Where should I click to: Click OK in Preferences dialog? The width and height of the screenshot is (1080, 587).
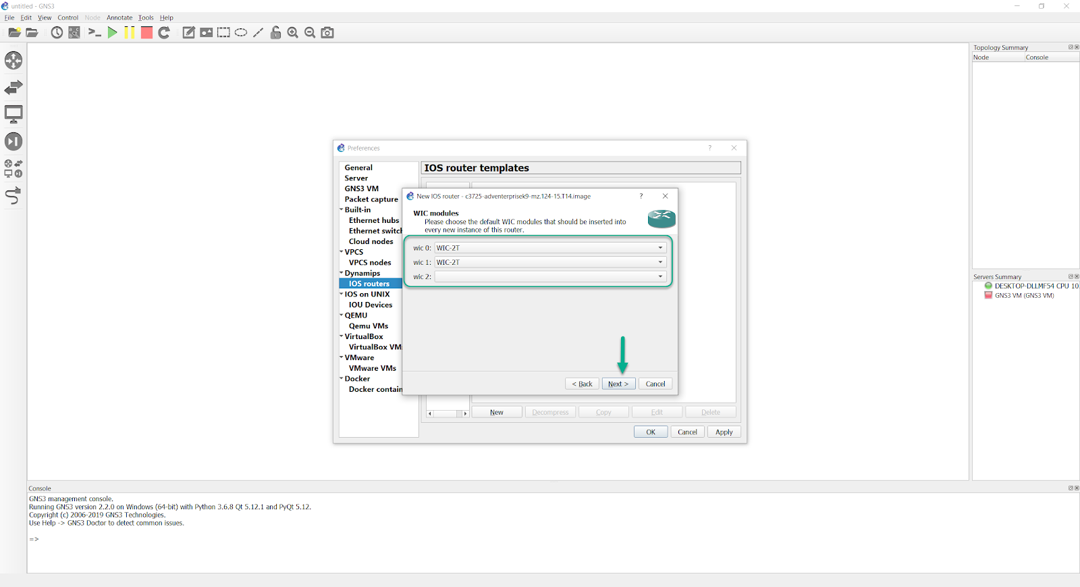pyautogui.click(x=651, y=432)
